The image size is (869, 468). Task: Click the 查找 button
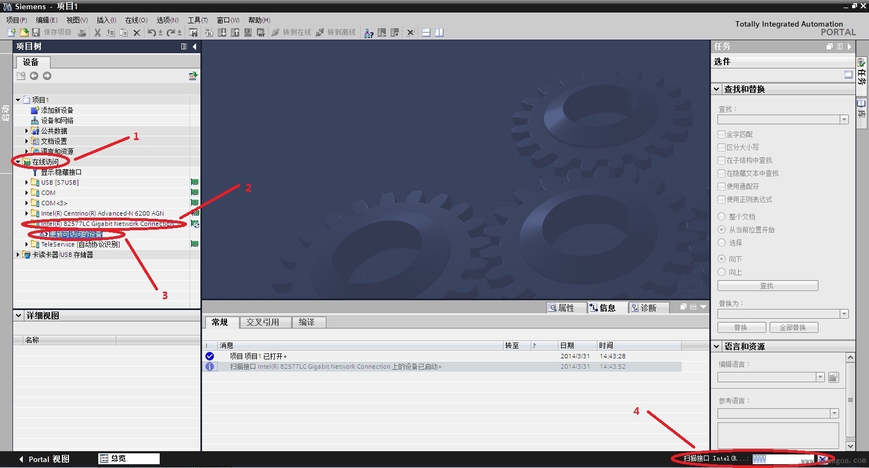point(767,286)
